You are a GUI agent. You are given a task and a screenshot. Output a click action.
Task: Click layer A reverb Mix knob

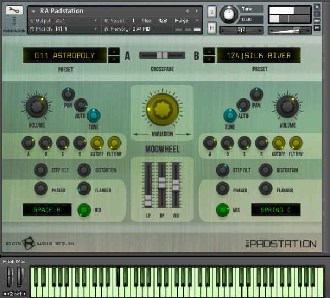coord(84,210)
